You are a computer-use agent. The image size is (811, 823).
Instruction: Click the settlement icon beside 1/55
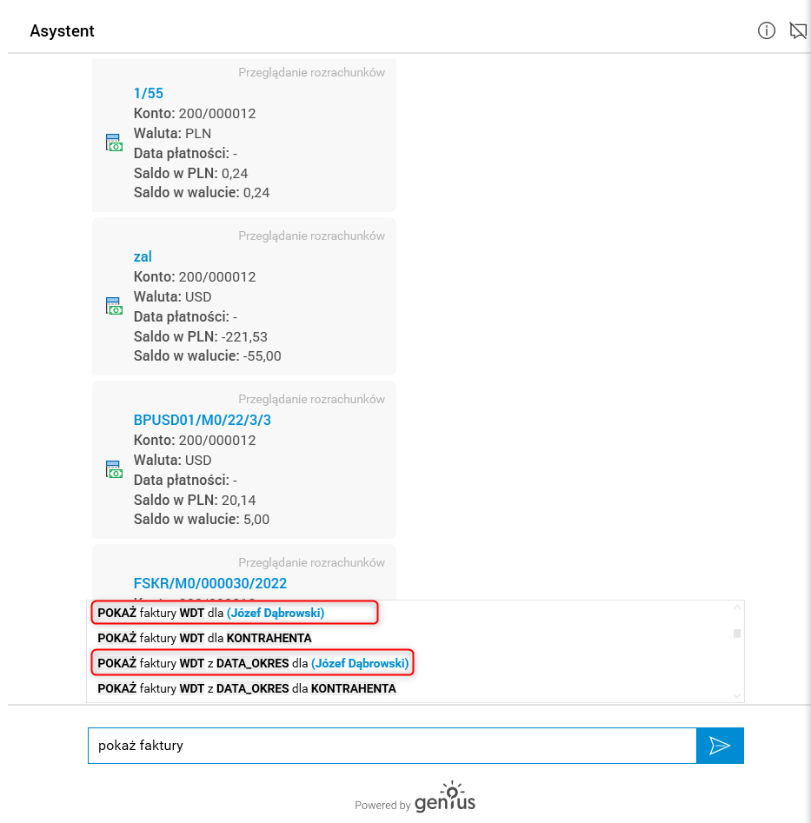click(114, 143)
